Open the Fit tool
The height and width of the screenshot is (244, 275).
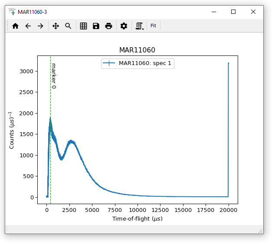[153, 26]
